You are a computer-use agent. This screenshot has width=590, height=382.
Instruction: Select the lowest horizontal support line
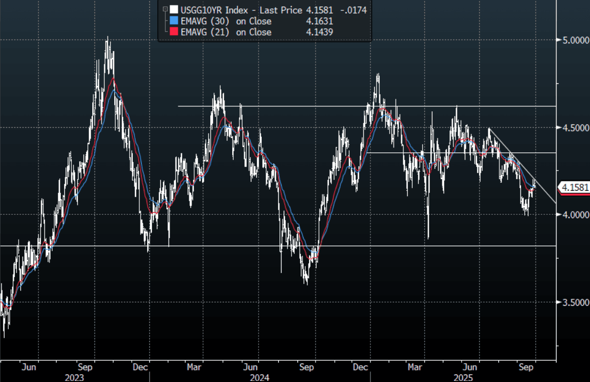click(274, 246)
